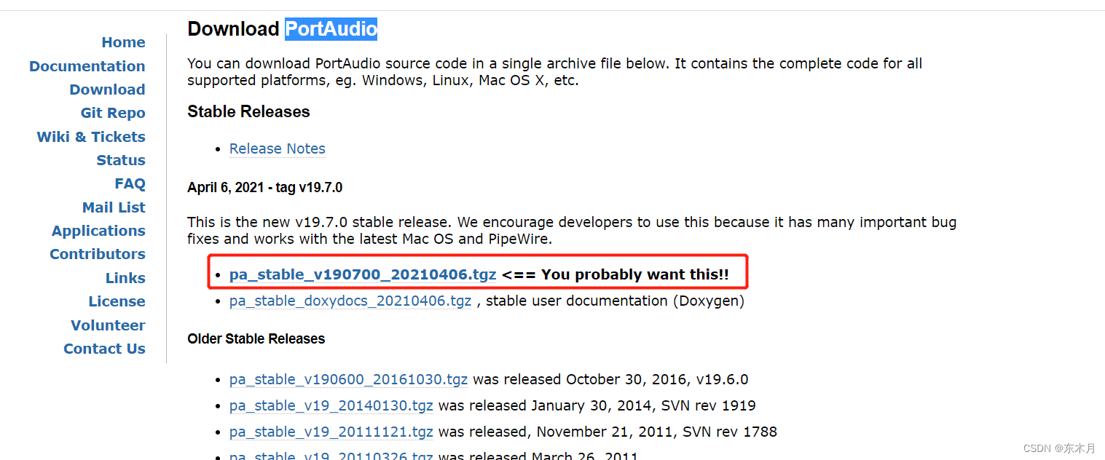Open the Volunteer page

pyautogui.click(x=108, y=325)
